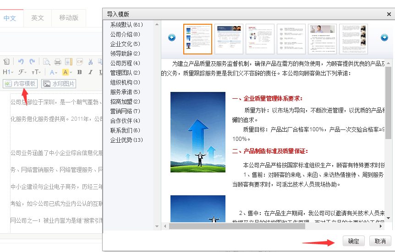Click the source-code view icon in the editor toolbar
This screenshot has height=252, width=395.
pyautogui.click(x=6, y=61)
